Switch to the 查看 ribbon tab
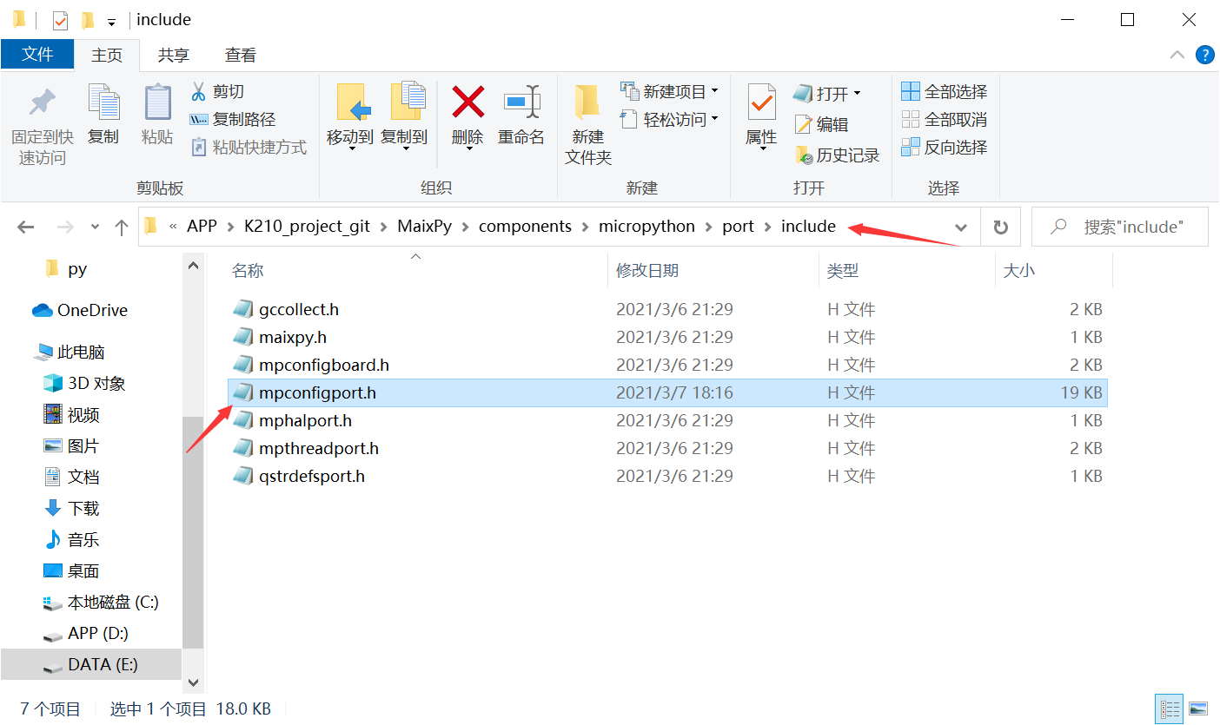Image resolution: width=1220 pixels, height=725 pixels. tap(241, 55)
